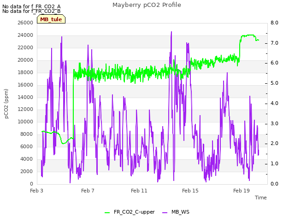Viewport: 295px width, 221px height.
Task: Click the 6.0 right axis value
Action: coord(274,63)
